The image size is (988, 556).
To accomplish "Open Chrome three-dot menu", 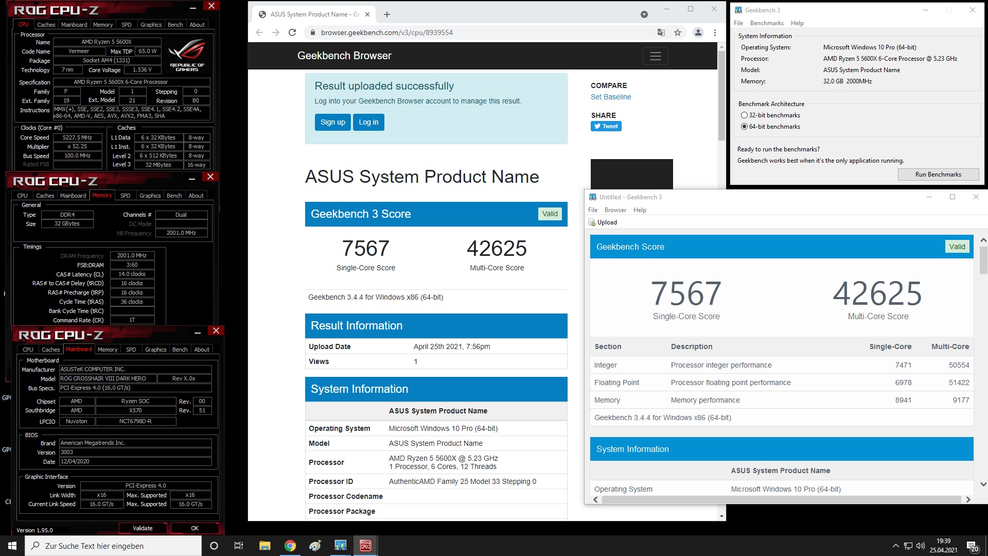I will (715, 32).
